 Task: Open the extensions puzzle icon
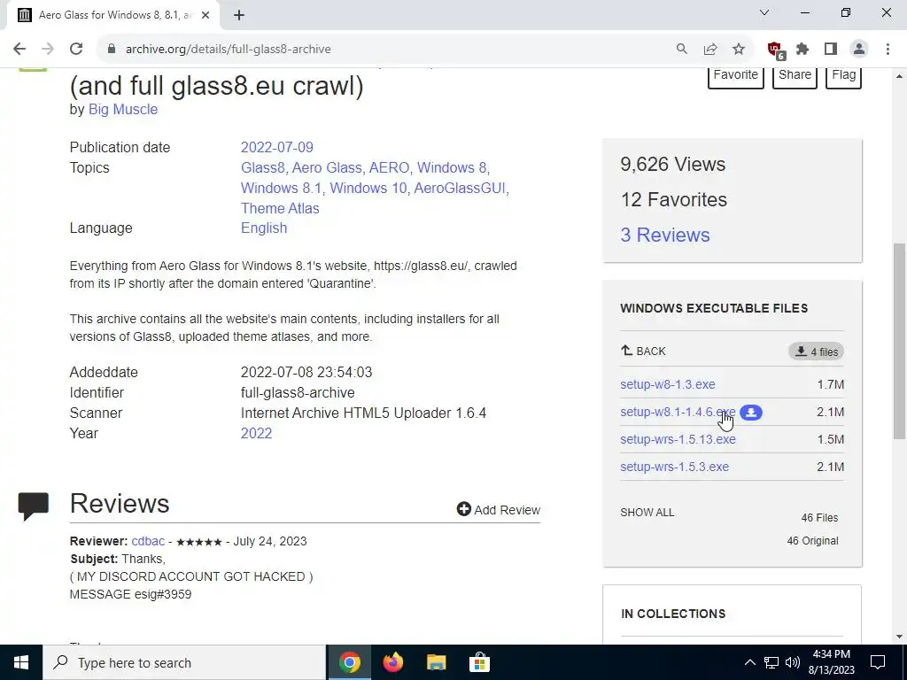802,50
